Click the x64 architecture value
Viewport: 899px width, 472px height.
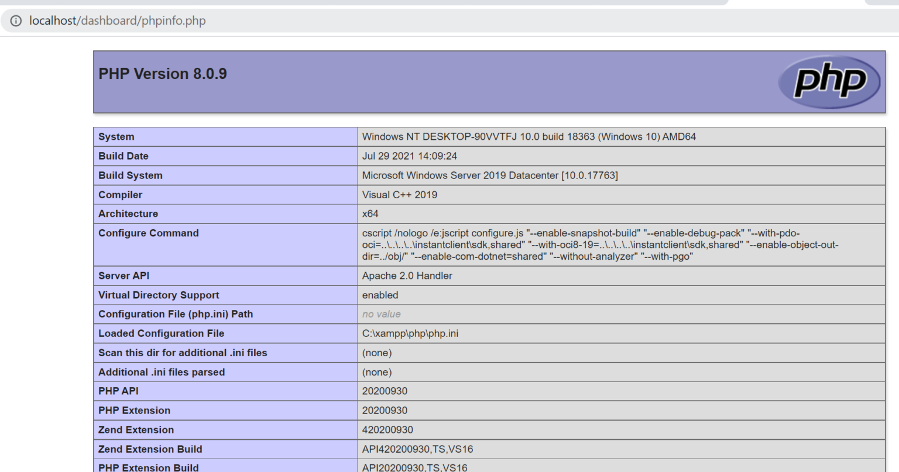pyautogui.click(x=370, y=214)
